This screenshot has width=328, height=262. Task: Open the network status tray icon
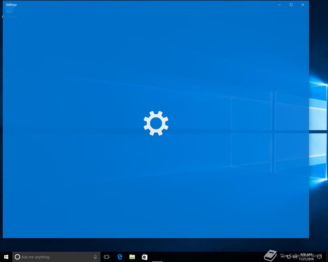click(x=289, y=257)
